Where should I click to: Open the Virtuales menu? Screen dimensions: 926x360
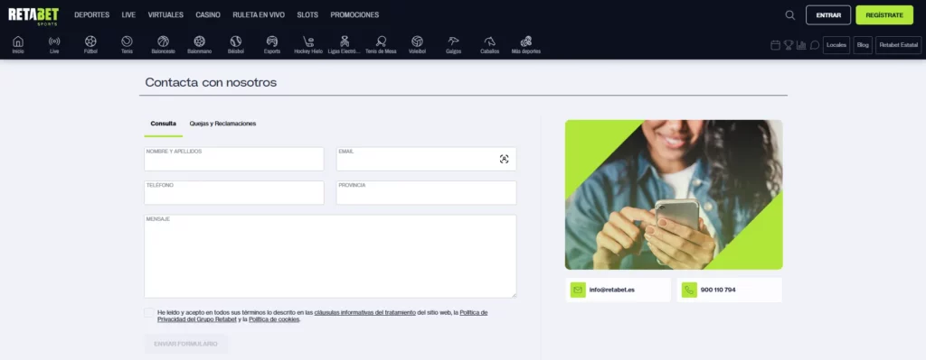[165, 15]
